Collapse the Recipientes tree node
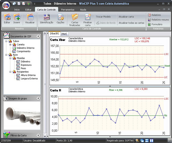Screen dimensions: 172x143 click(x=10, y=72)
